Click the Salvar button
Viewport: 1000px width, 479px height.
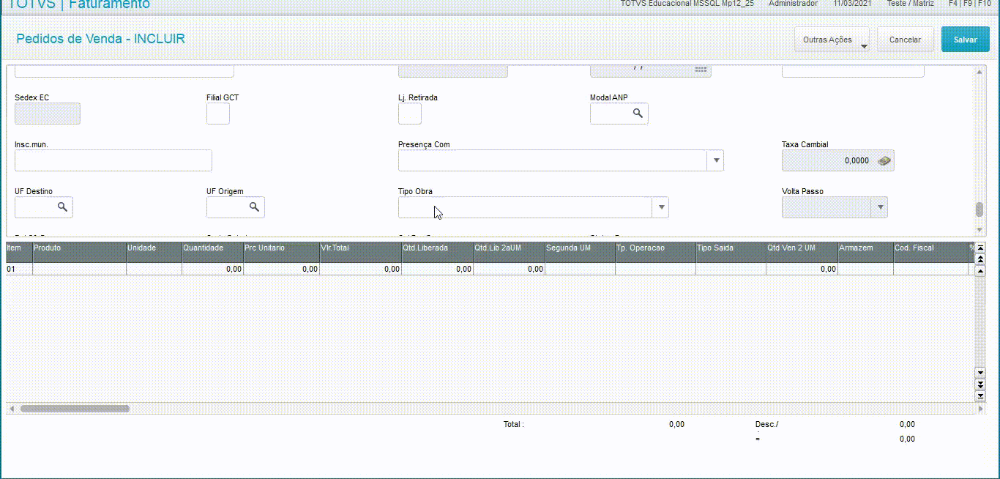pos(966,40)
